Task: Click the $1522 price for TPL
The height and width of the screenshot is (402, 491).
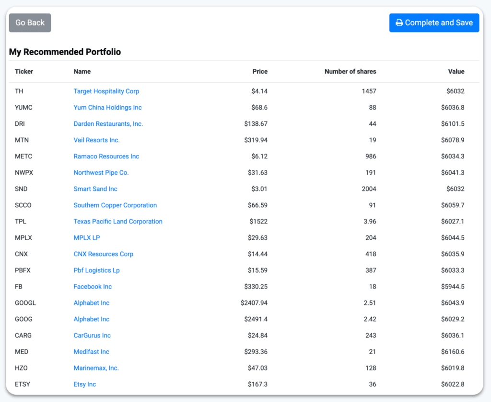Action: 258,221
